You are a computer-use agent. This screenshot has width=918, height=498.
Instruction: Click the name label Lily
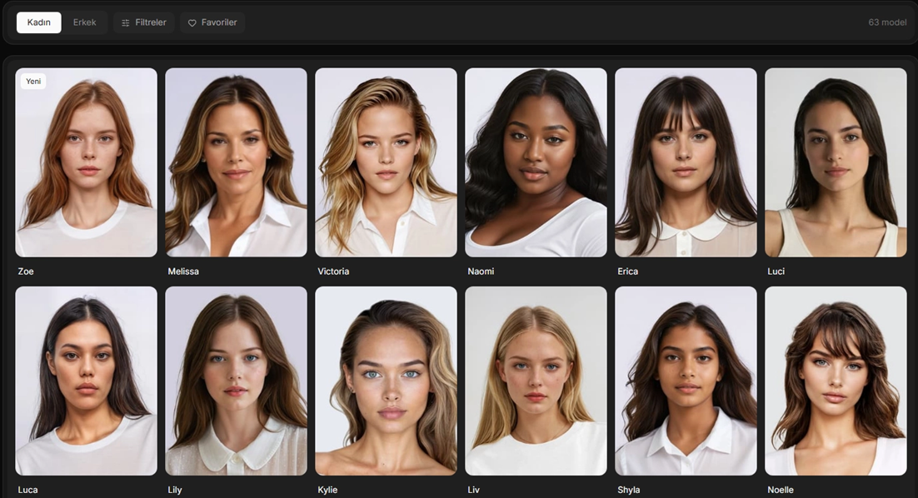click(174, 490)
